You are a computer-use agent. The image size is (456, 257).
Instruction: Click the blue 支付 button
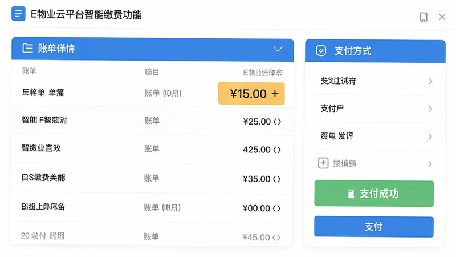point(374,227)
